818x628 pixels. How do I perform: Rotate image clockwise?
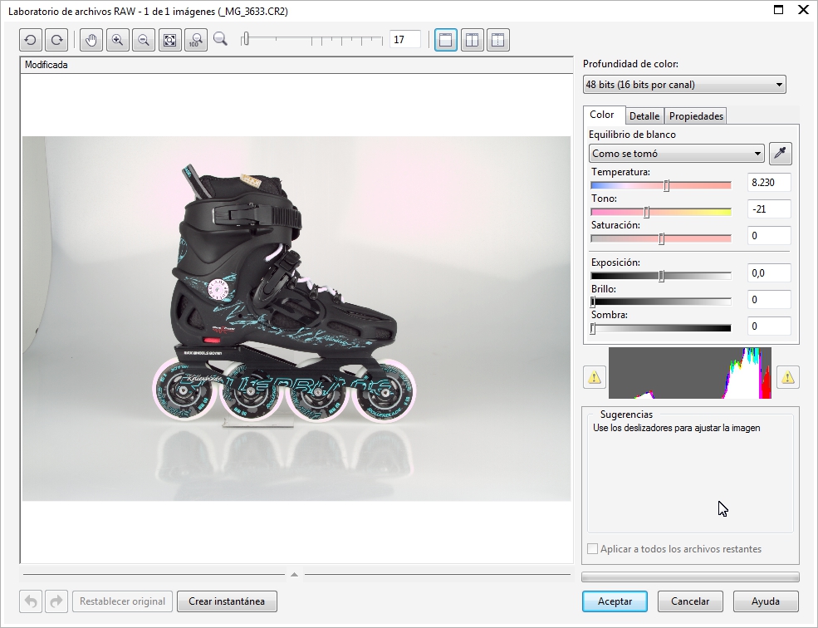coord(56,40)
